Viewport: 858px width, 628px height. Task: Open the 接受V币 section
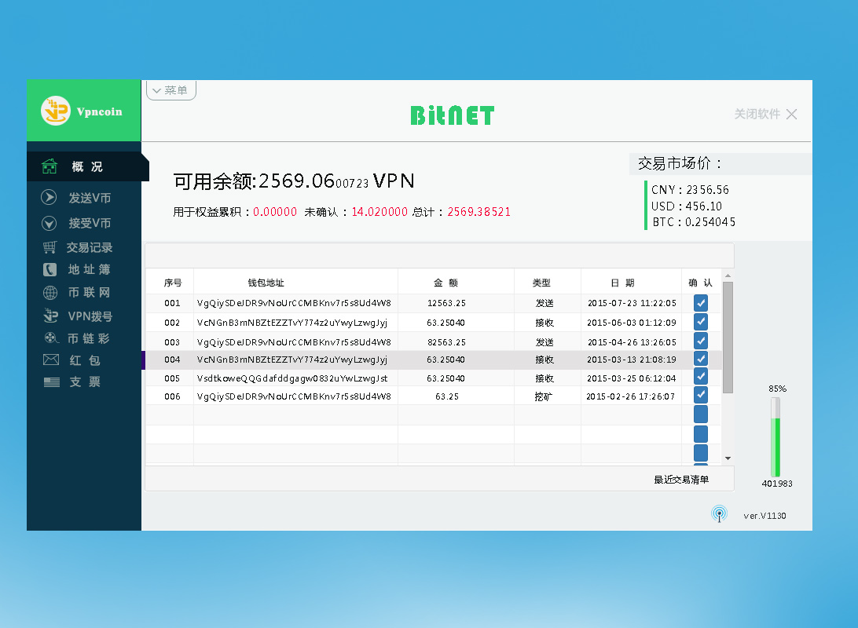[90, 223]
